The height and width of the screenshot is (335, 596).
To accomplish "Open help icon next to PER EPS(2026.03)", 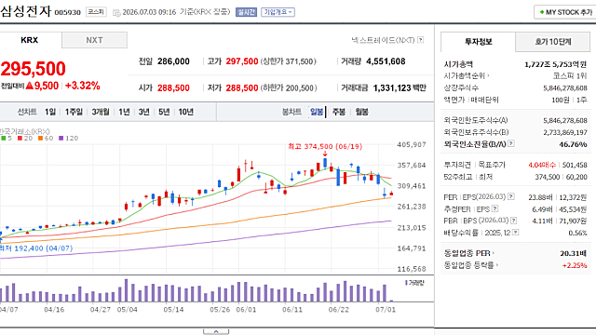I will (x=511, y=196).
